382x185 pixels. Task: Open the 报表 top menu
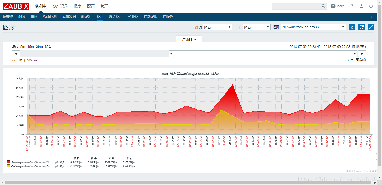[x=77, y=6]
